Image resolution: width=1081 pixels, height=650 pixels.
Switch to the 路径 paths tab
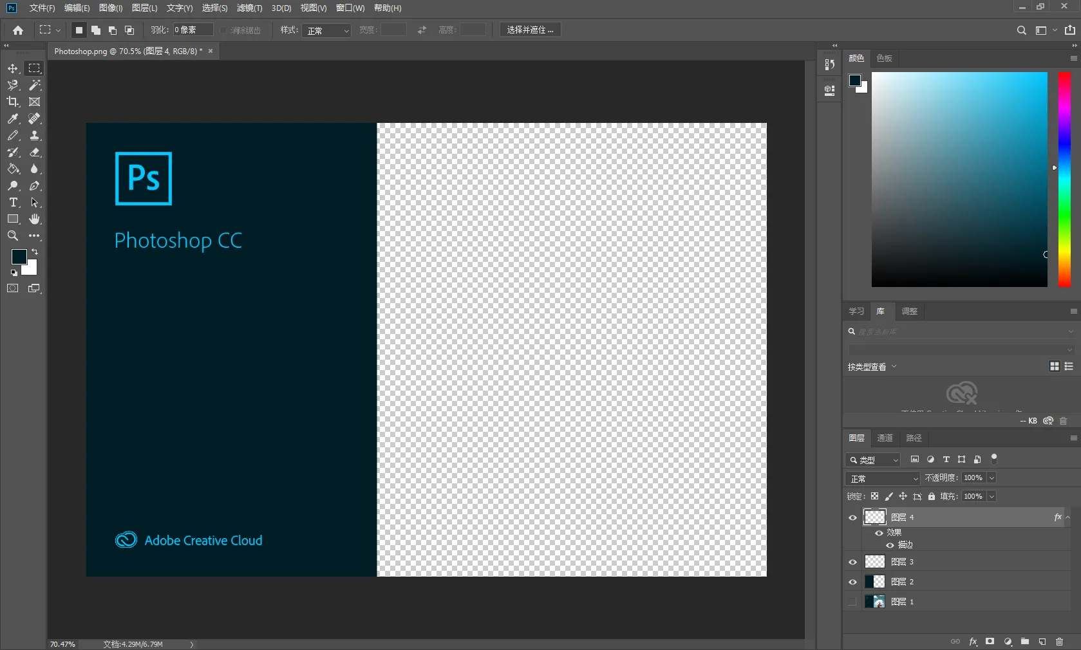[x=914, y=438]
